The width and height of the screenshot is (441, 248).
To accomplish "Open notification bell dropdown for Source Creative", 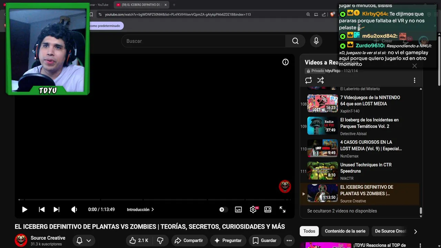I will [x=84, y=240].
